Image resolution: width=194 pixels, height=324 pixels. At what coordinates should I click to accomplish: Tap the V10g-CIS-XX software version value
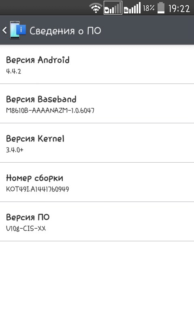click(x=26, y=228)
